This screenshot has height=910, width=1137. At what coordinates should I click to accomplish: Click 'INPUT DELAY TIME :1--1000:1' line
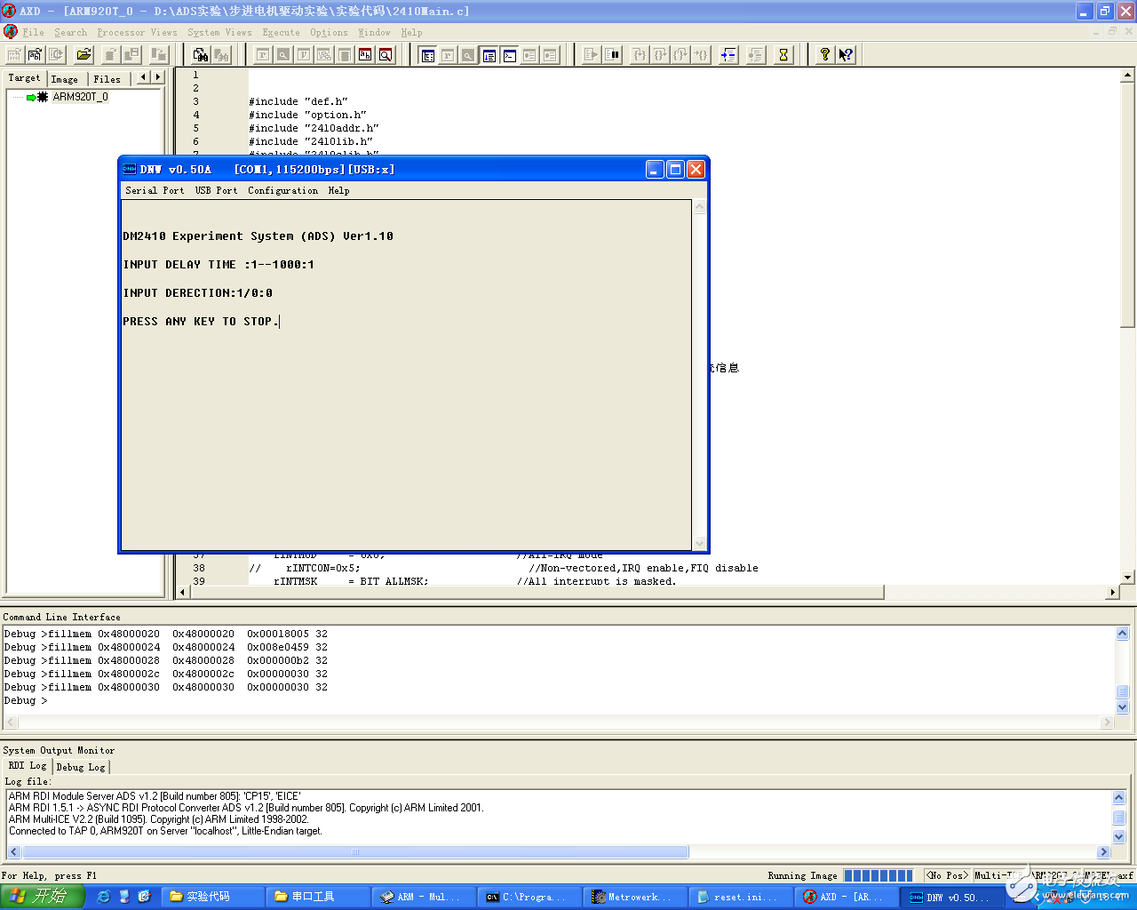(x=219, y=264)
